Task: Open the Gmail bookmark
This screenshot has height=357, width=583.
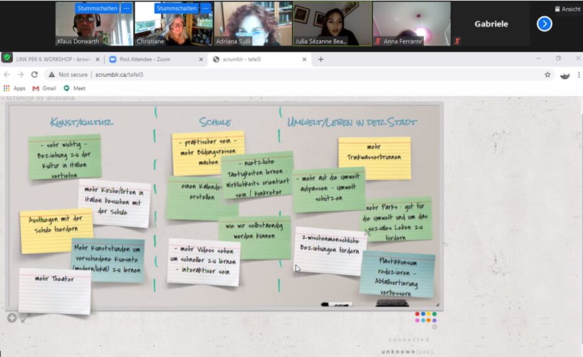Action: point(44,88)
